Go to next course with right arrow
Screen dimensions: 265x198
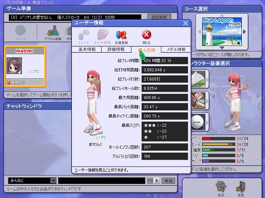click(x=244, y=32)
